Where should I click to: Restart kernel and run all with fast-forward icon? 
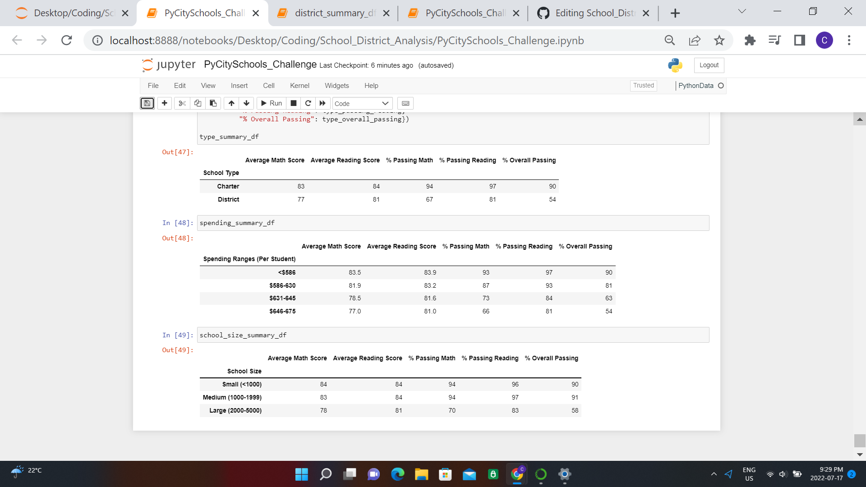pyautogui.click(x=322, y=103)
